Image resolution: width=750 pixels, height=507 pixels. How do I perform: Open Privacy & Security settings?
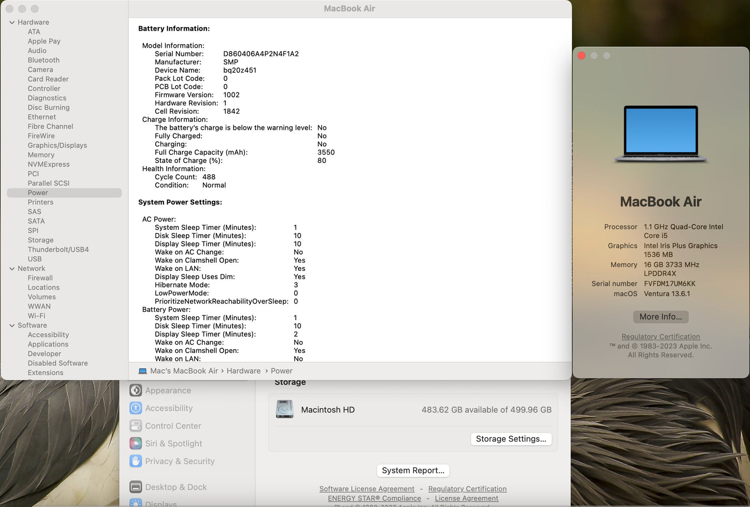click(x=180, y=461)
